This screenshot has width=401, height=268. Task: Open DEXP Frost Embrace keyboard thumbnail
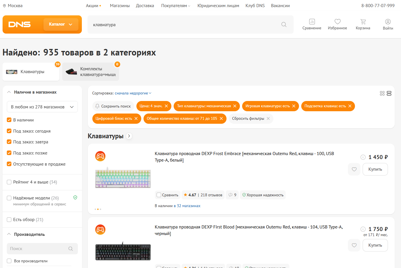tap(123, 178)
